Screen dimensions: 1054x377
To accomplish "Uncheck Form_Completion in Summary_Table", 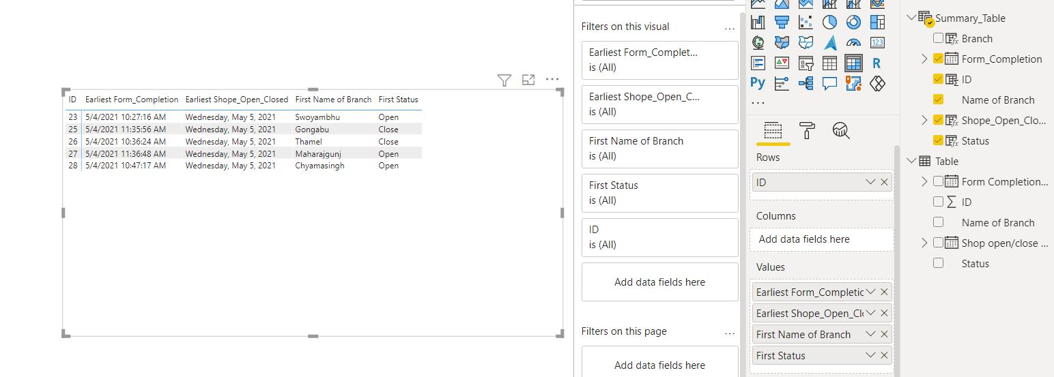I will (938, 59).
